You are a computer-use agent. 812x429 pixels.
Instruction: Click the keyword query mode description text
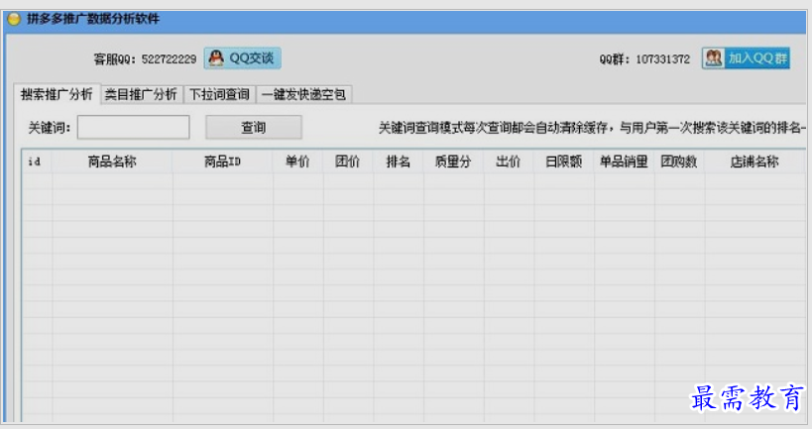point(592,127)
